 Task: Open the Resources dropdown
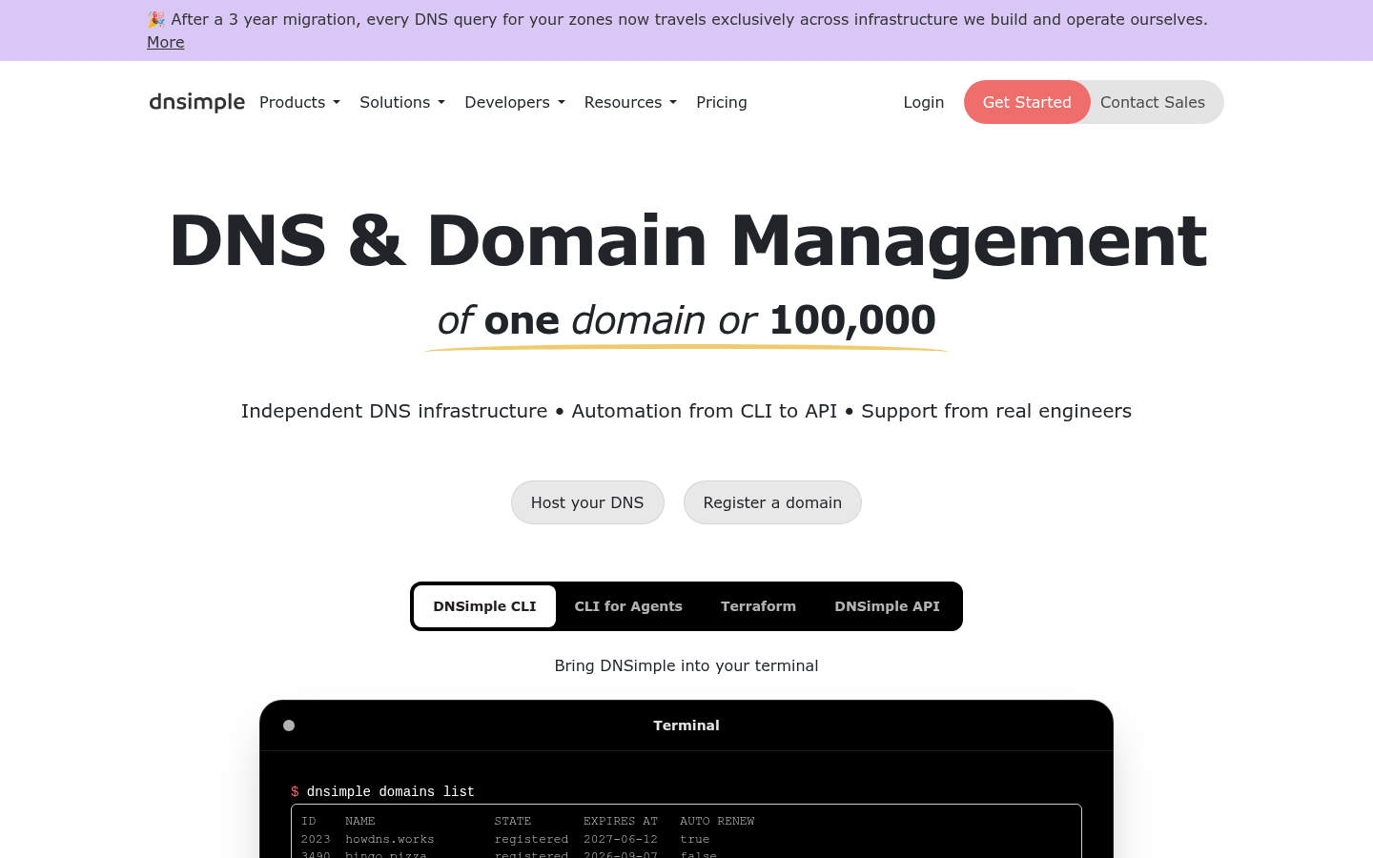click(x=630, y=102)
